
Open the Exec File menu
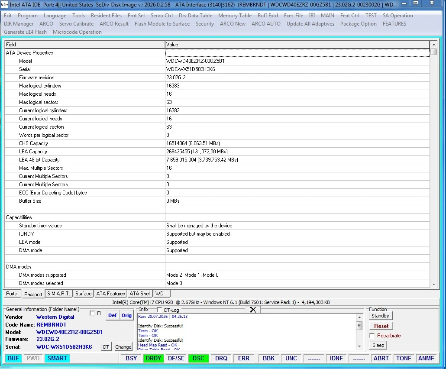point(294,16)
